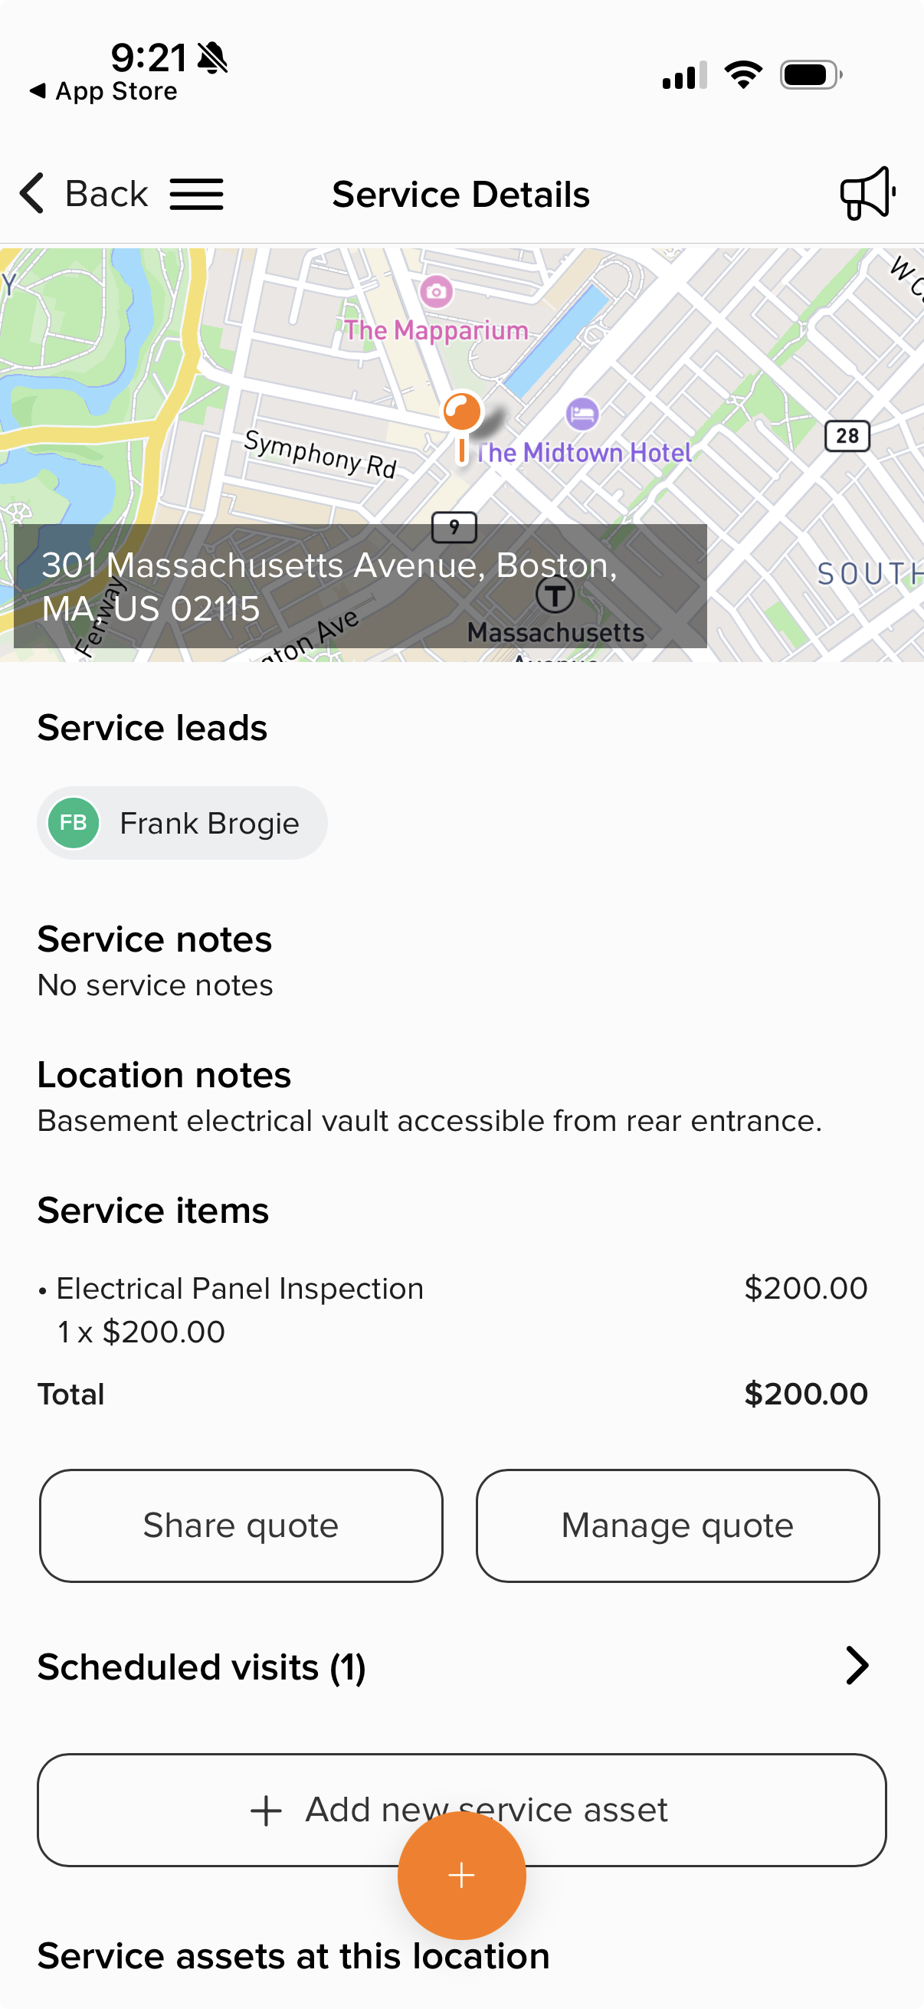
Task: Tap the location notes text
Action: tap(430, 1121)
